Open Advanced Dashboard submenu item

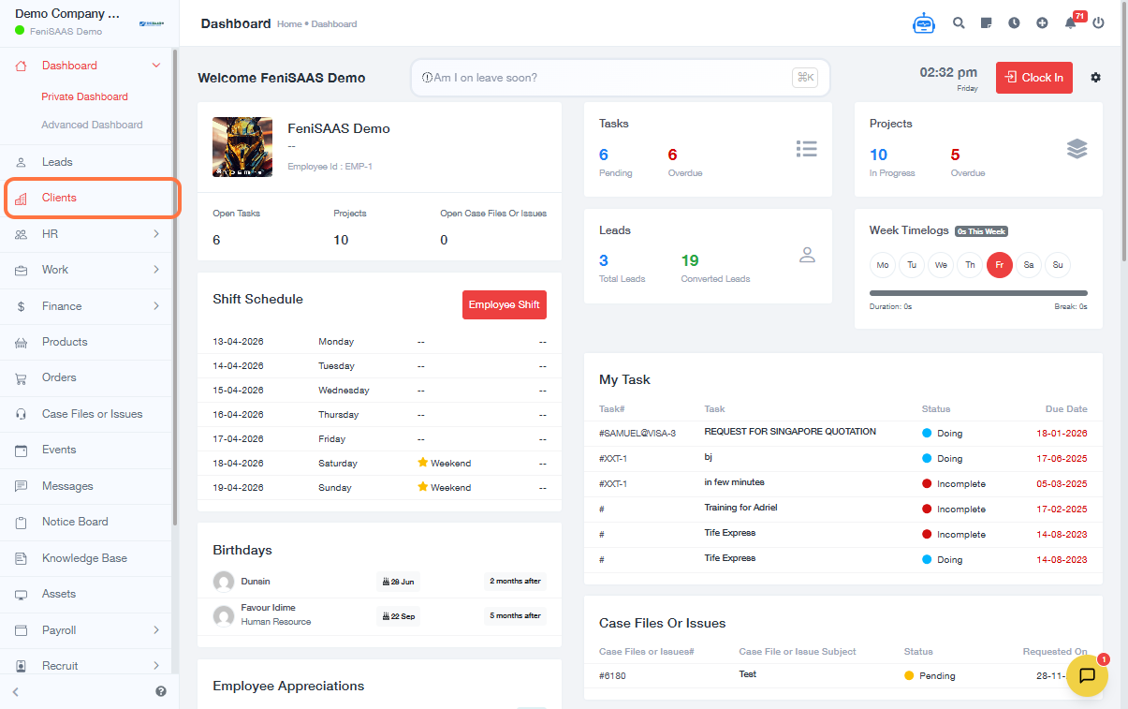tap(92, 125)
